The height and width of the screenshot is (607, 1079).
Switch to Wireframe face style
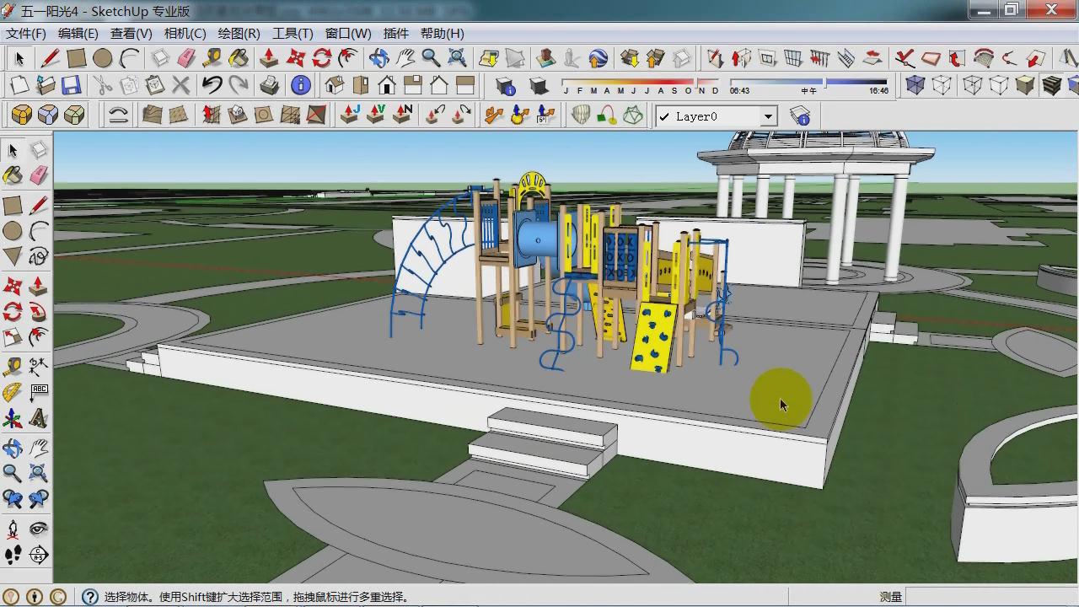tap(973, 85)
